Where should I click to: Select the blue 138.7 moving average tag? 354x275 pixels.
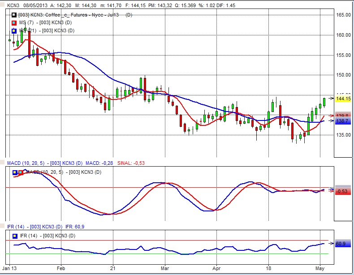343,121
